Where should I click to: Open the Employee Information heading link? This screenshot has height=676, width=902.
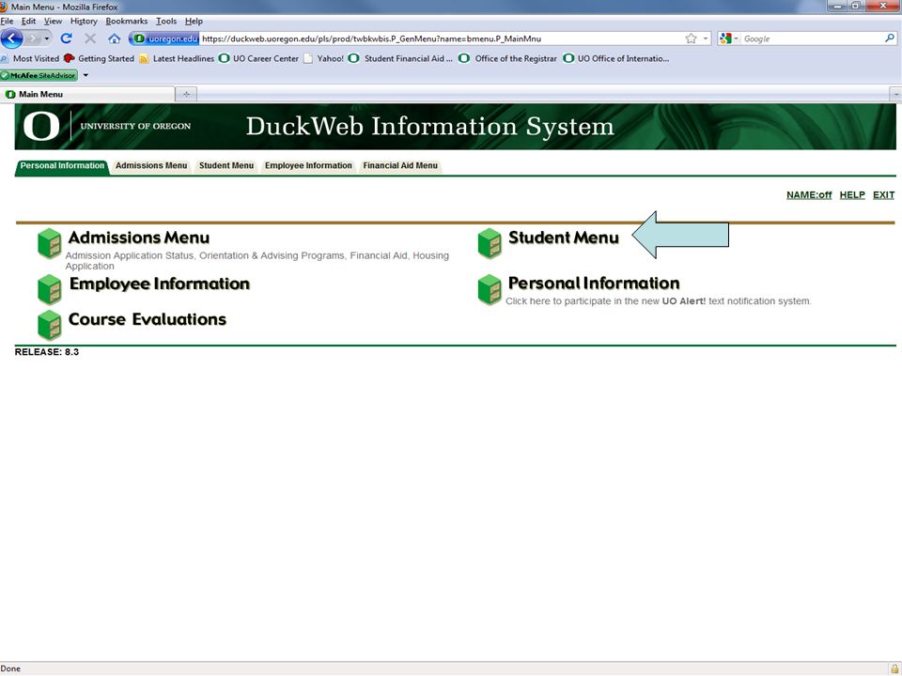[x=160, y=284]
